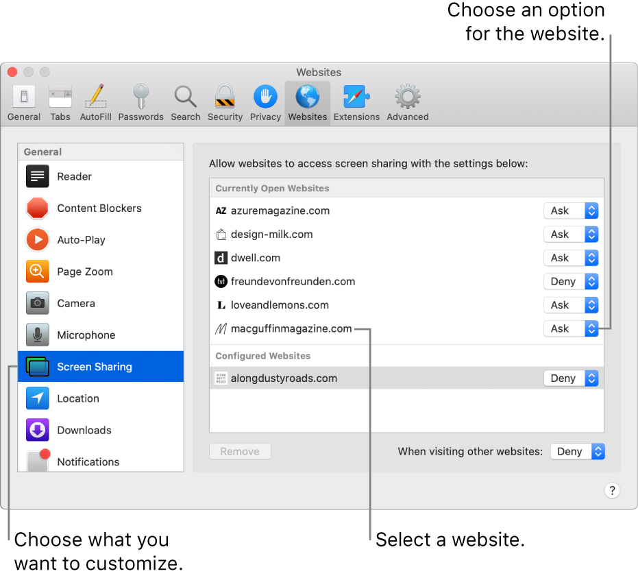Select the Location arrow icon
Viewport: 638px width, 578px height.
[38, 398]
